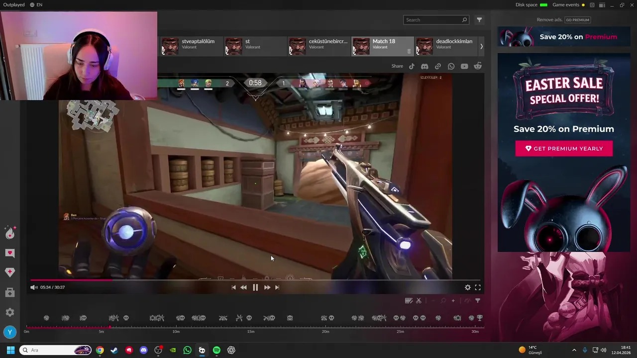This screenshot has height=358, width=637.
Task: Open the clock and date panel
Action: pyautogui.click(x=621, y=350)
